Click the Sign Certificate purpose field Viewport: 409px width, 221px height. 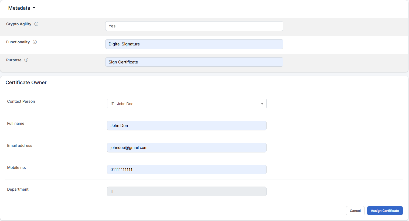click(x=194, y=62)
